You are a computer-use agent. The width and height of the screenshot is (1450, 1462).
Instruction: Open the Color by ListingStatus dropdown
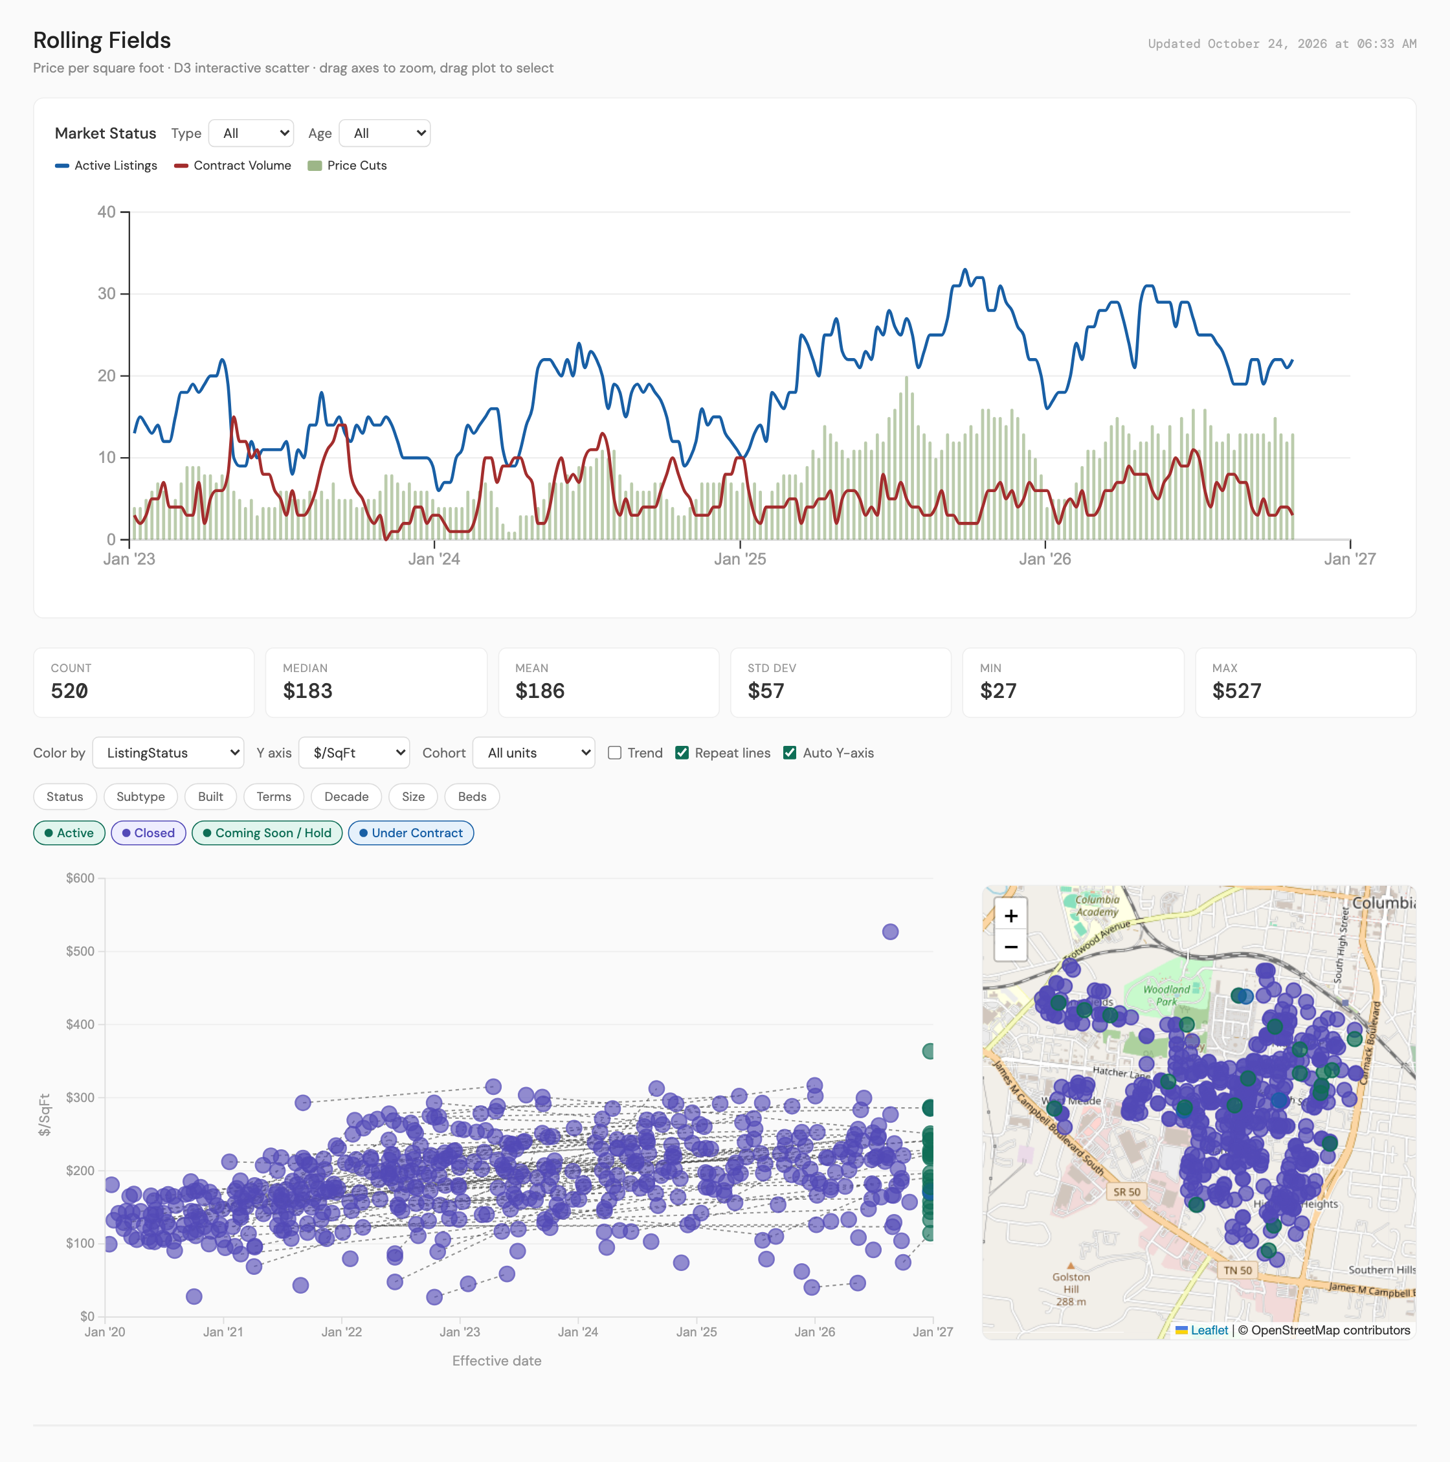tap(168, 753)
